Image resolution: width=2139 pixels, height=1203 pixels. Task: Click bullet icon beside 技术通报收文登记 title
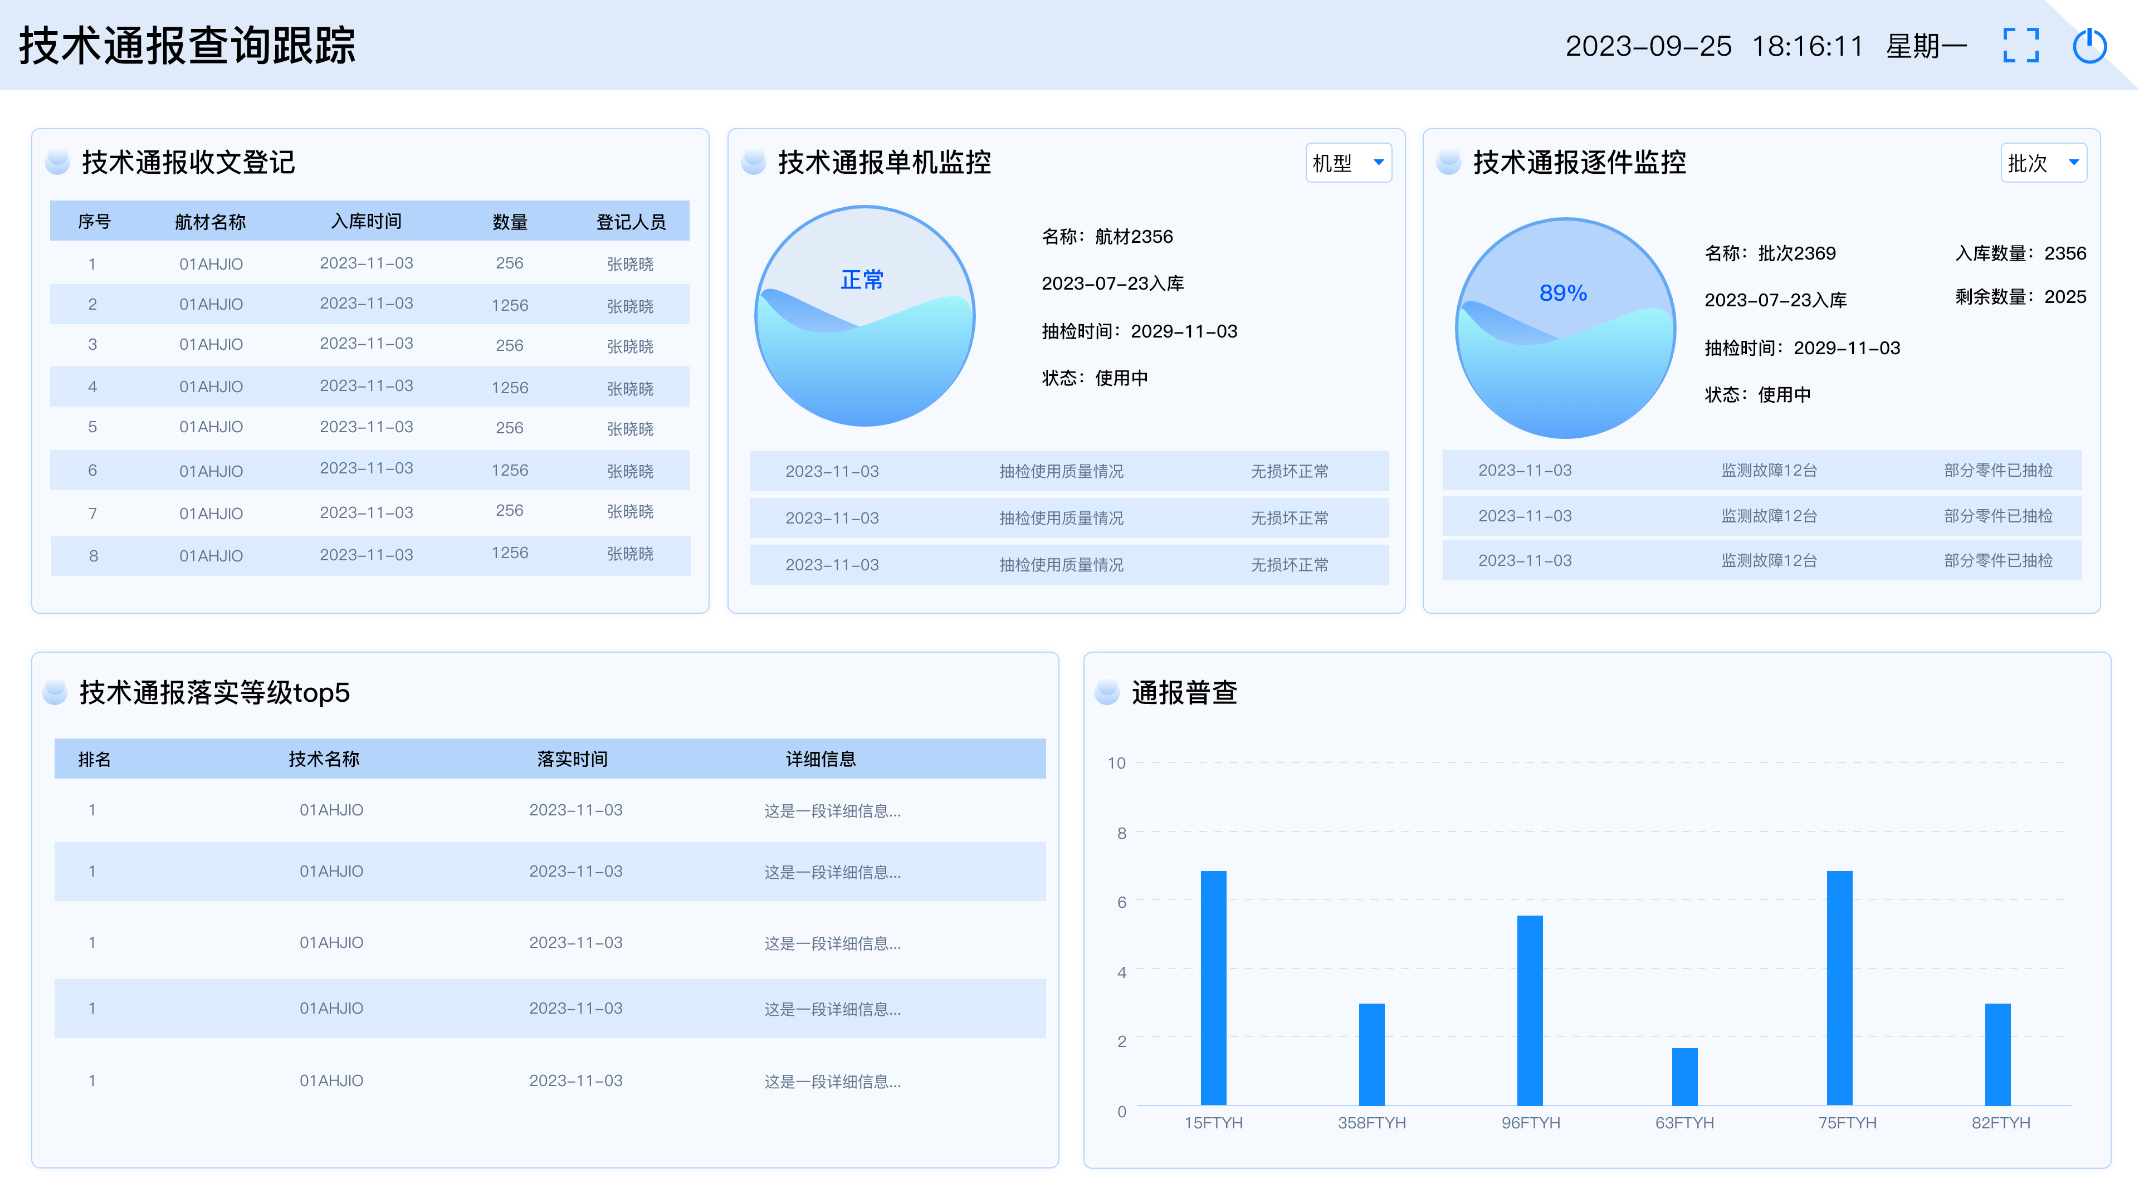pyautogui.click(x=57, y=162)
